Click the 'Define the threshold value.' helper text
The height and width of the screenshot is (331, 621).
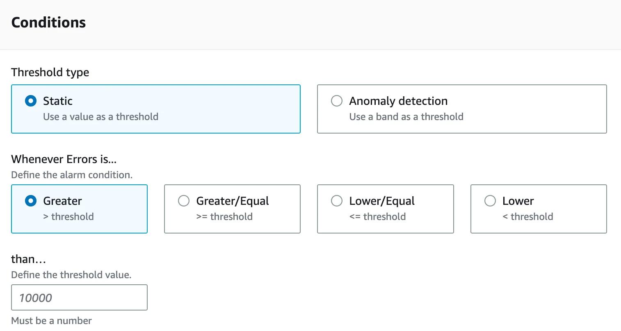(x=71, y=275)
